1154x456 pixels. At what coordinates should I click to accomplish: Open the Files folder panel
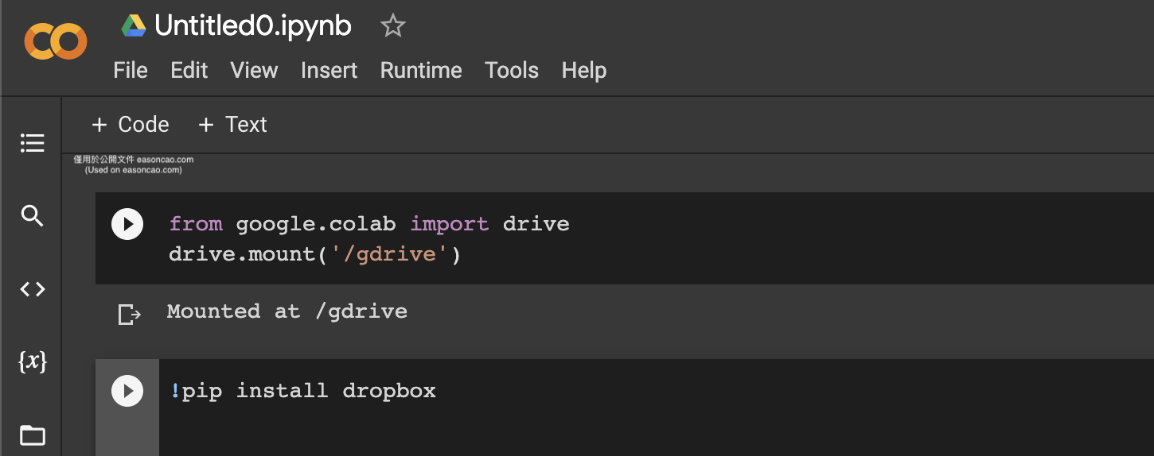click(x=32, y=435)
